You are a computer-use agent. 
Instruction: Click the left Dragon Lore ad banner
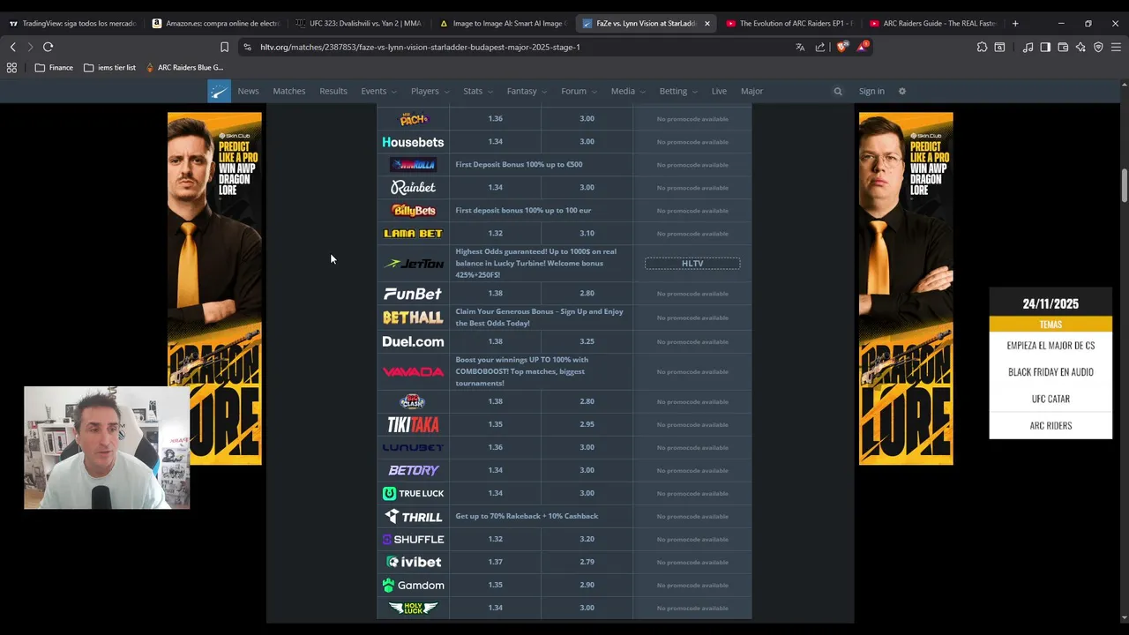tap(214, 288)
